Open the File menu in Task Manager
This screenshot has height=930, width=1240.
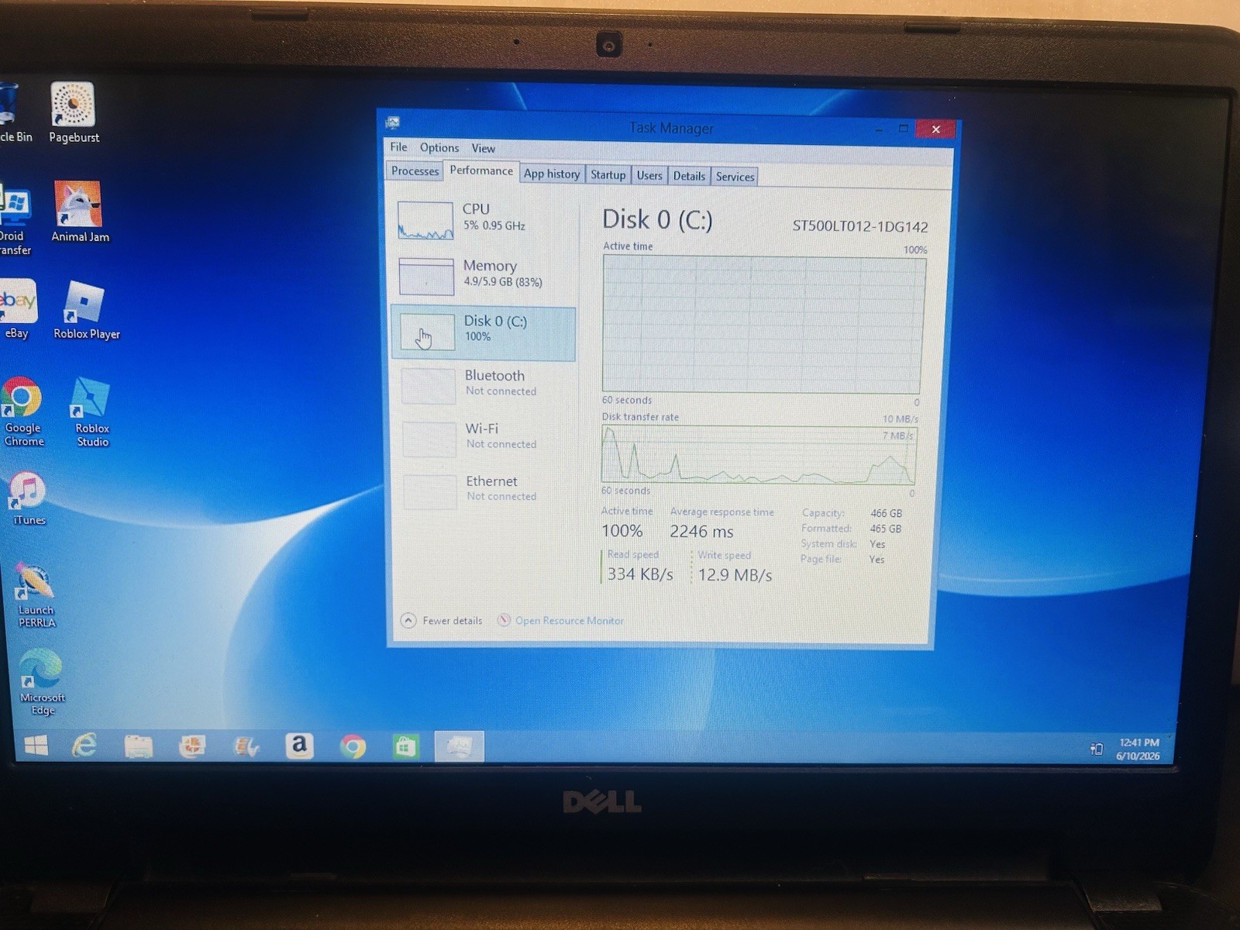[x=398, y=147]
